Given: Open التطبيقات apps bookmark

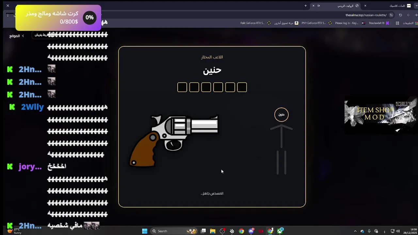Looking at the screenshot, I should (410, 23).
